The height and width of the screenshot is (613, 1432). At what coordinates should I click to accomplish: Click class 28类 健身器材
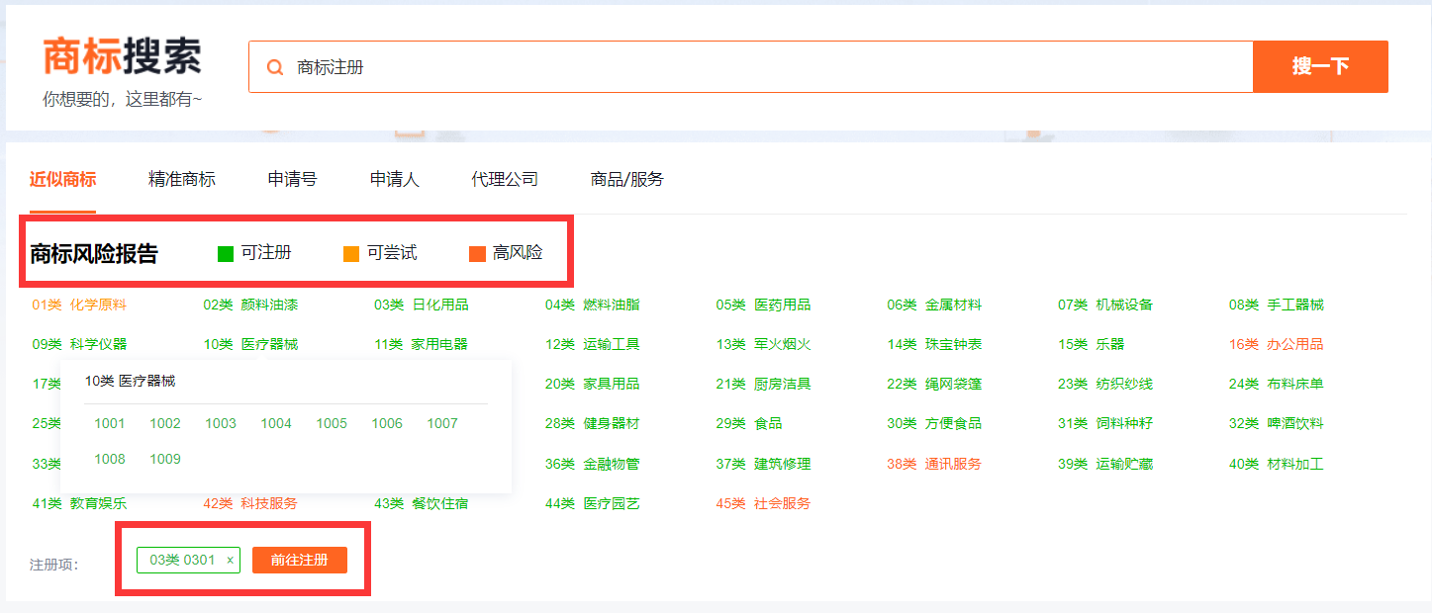[x=592, y=423]
